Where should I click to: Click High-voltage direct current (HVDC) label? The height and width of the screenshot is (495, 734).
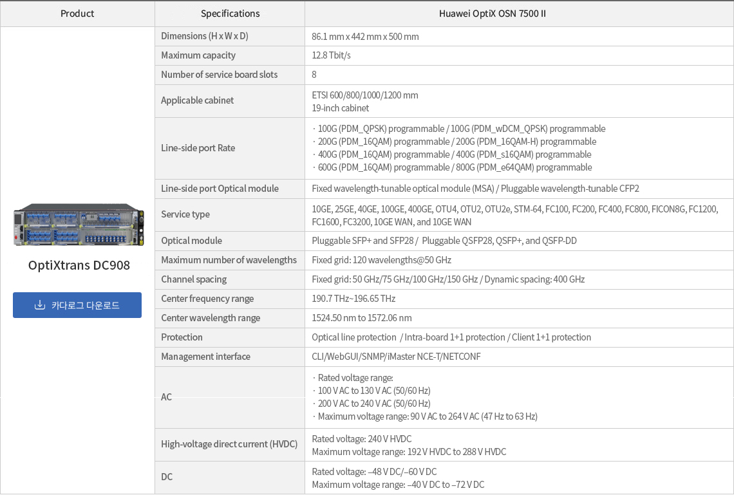(229, 444)
